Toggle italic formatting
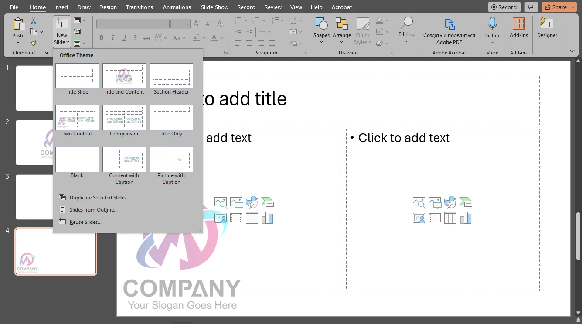Image resolution: width=582 pixels, height=324 pixels. [112, 37]
